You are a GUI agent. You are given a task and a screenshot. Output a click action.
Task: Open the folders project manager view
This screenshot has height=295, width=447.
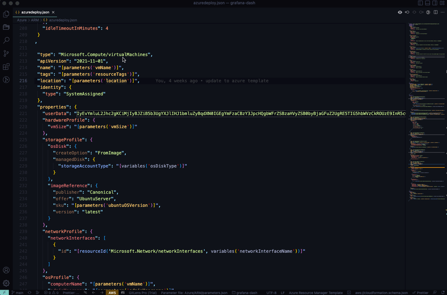coord(6,27)
